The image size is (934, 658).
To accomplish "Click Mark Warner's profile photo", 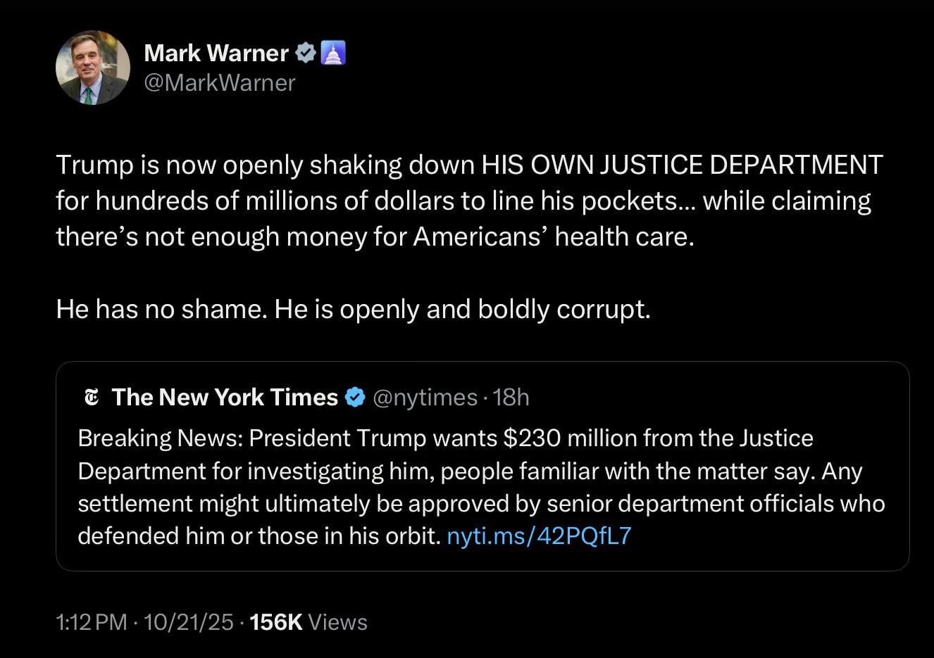I will tap(92, 68).
